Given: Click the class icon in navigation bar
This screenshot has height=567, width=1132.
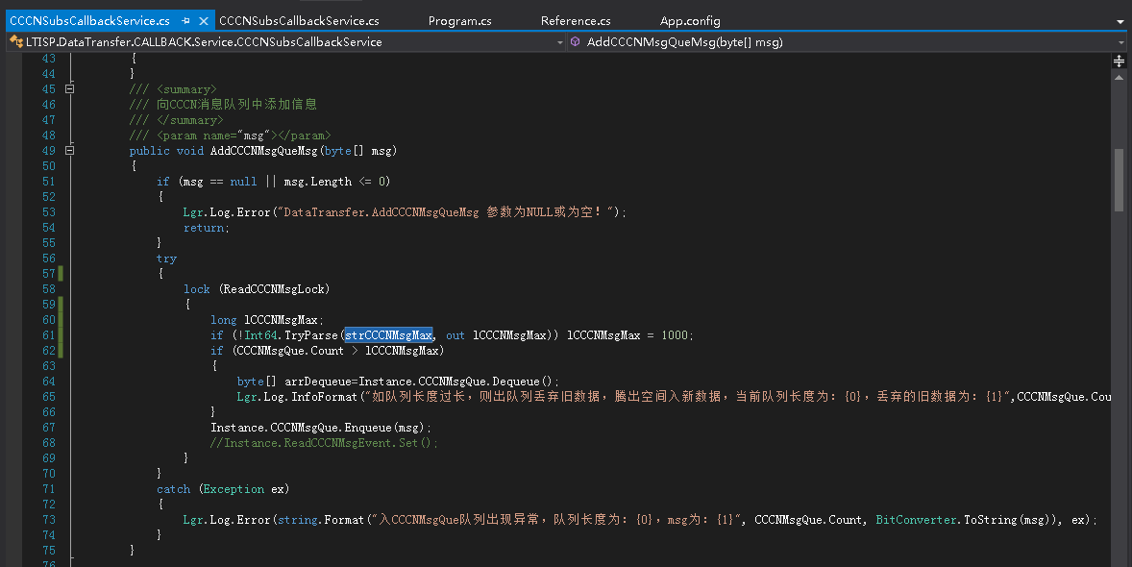Looking at the screenshot, I should pyautogui.click(x=16, y=42).
